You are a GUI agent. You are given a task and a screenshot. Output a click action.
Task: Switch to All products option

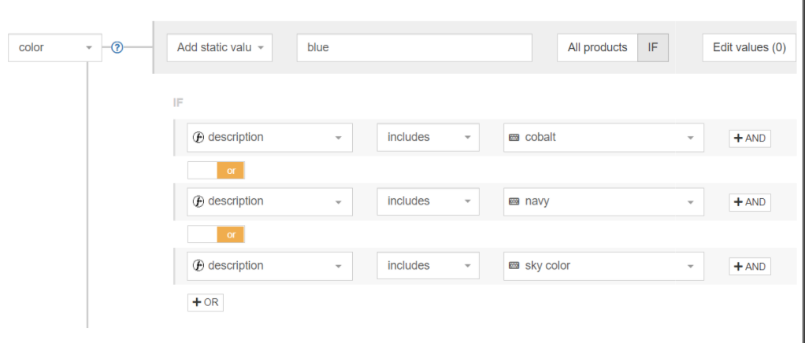597,47
